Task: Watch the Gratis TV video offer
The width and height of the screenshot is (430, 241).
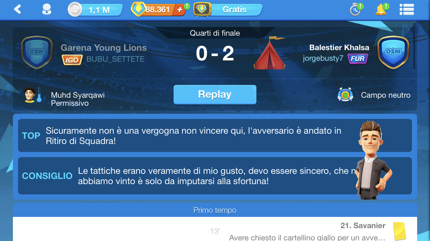Action: tap(228, 10)
